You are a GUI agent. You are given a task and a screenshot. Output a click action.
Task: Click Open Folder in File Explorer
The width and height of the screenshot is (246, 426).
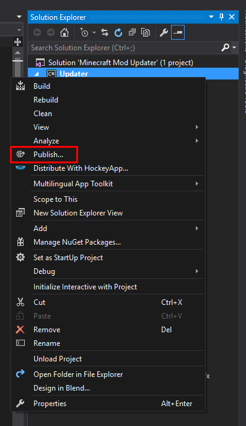click(x=108, y=374)
